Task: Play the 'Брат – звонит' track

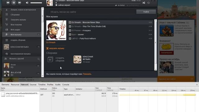Action: click(x=70, y=35)
